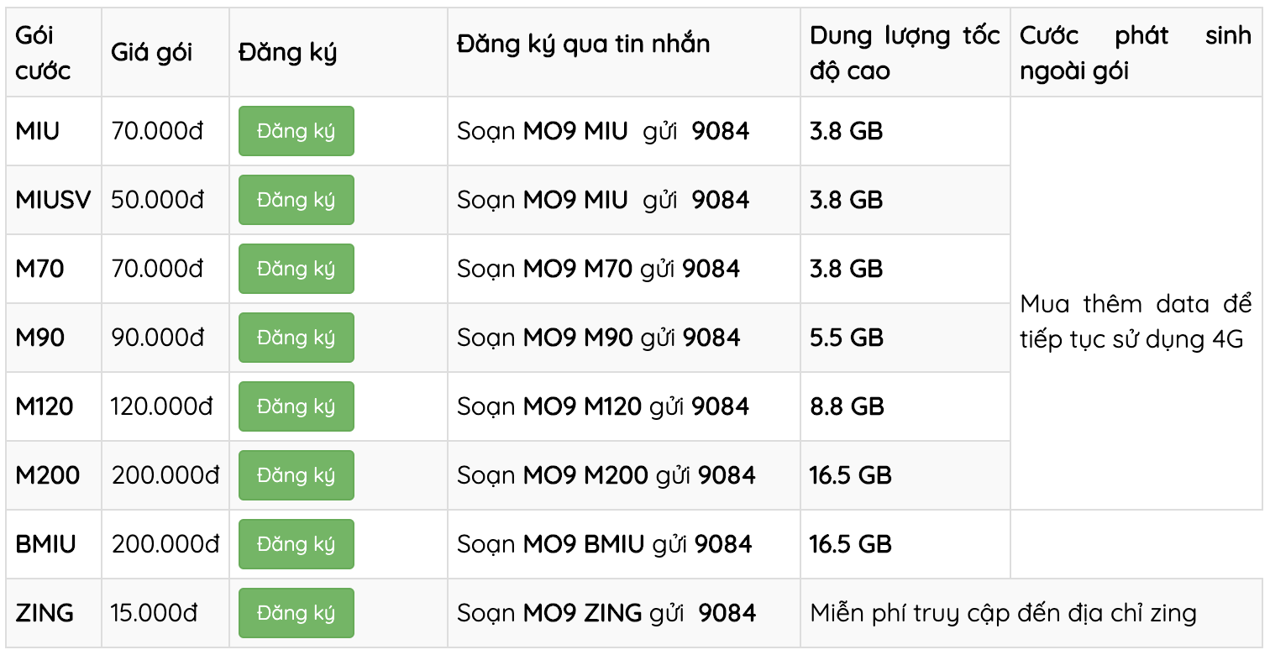Click the Cước phát sinh ngoài gói header
Viewport: 1270px width, 655px height.
1136,52
